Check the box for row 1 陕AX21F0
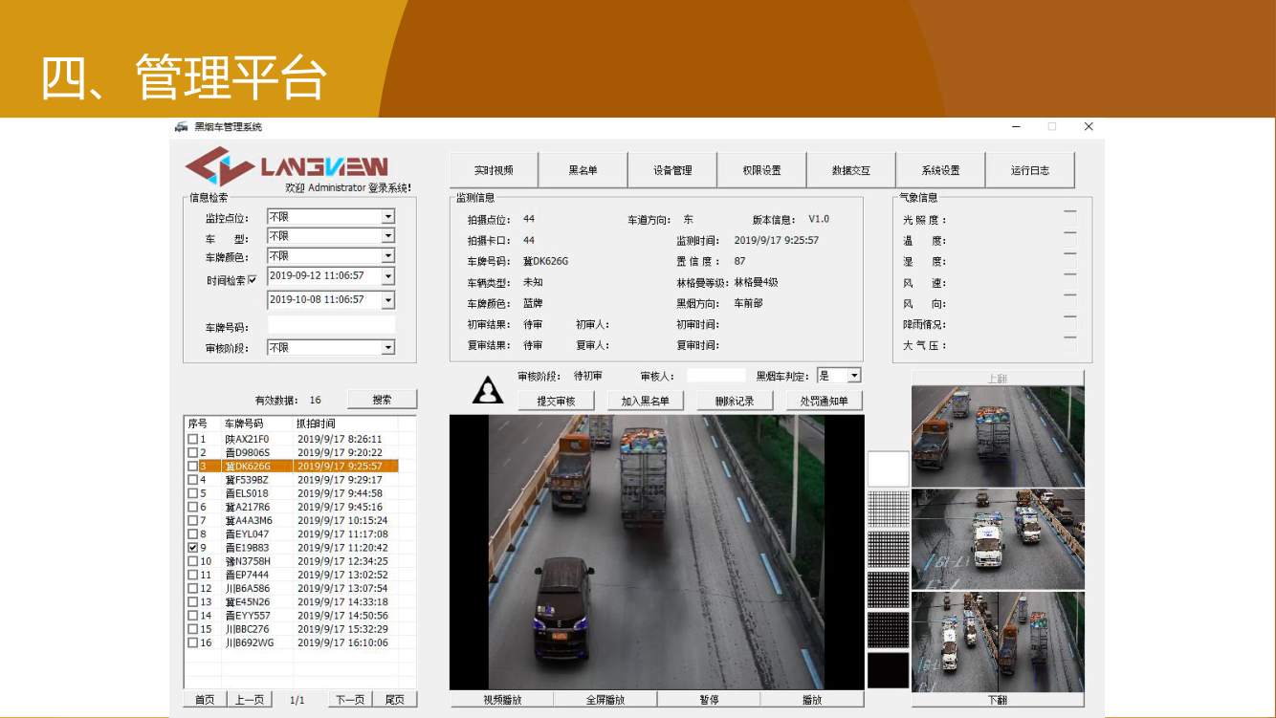 (x=192, y=439)
